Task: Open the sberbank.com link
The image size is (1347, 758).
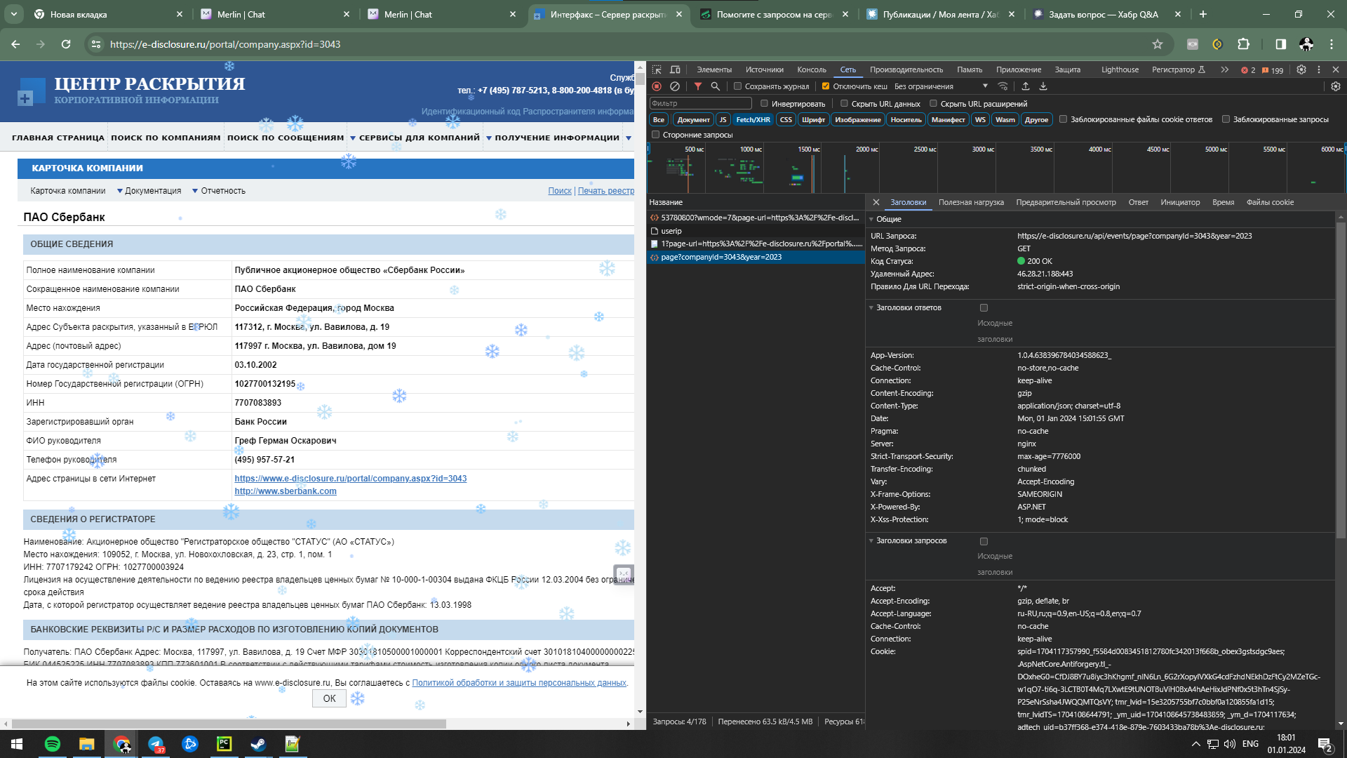Action: click(286, 491)
